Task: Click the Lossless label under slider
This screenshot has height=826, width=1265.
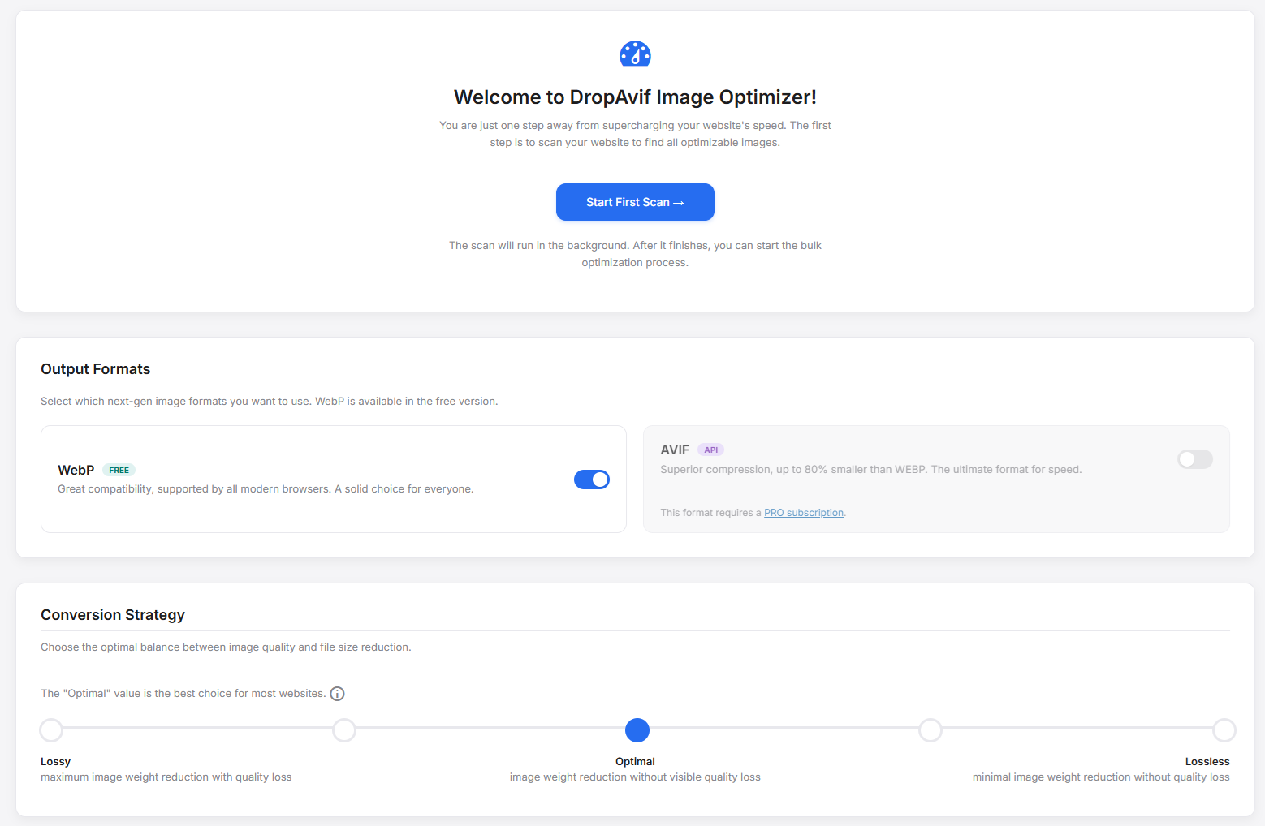Action: (x=1207, y=761)
